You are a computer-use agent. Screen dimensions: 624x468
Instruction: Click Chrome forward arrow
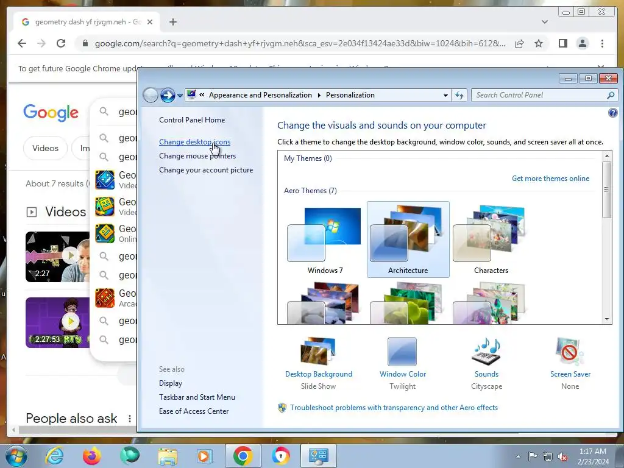[x=41, y=43]
